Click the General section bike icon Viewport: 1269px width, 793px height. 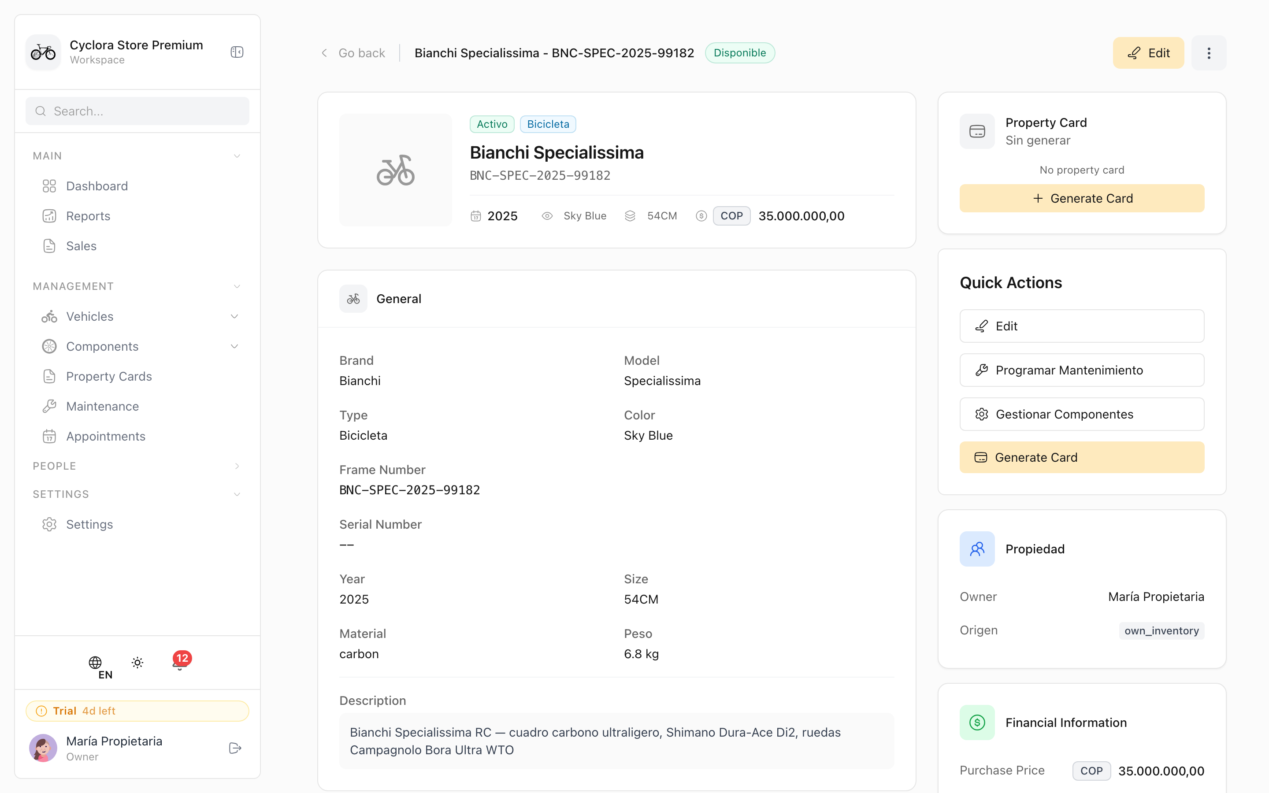(353, 299)
